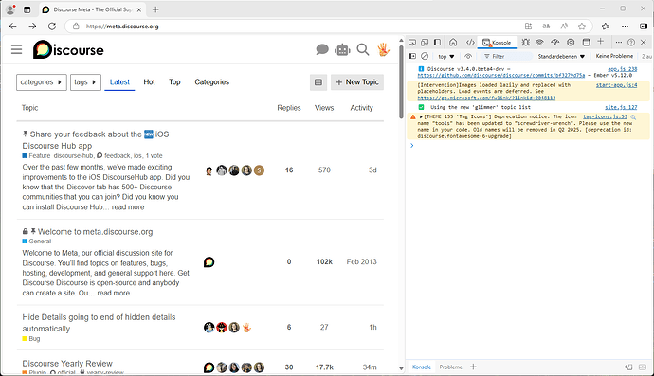Open the forum search magnifier
The width and height of the screenshot is (654, 376).
point(363,49)
